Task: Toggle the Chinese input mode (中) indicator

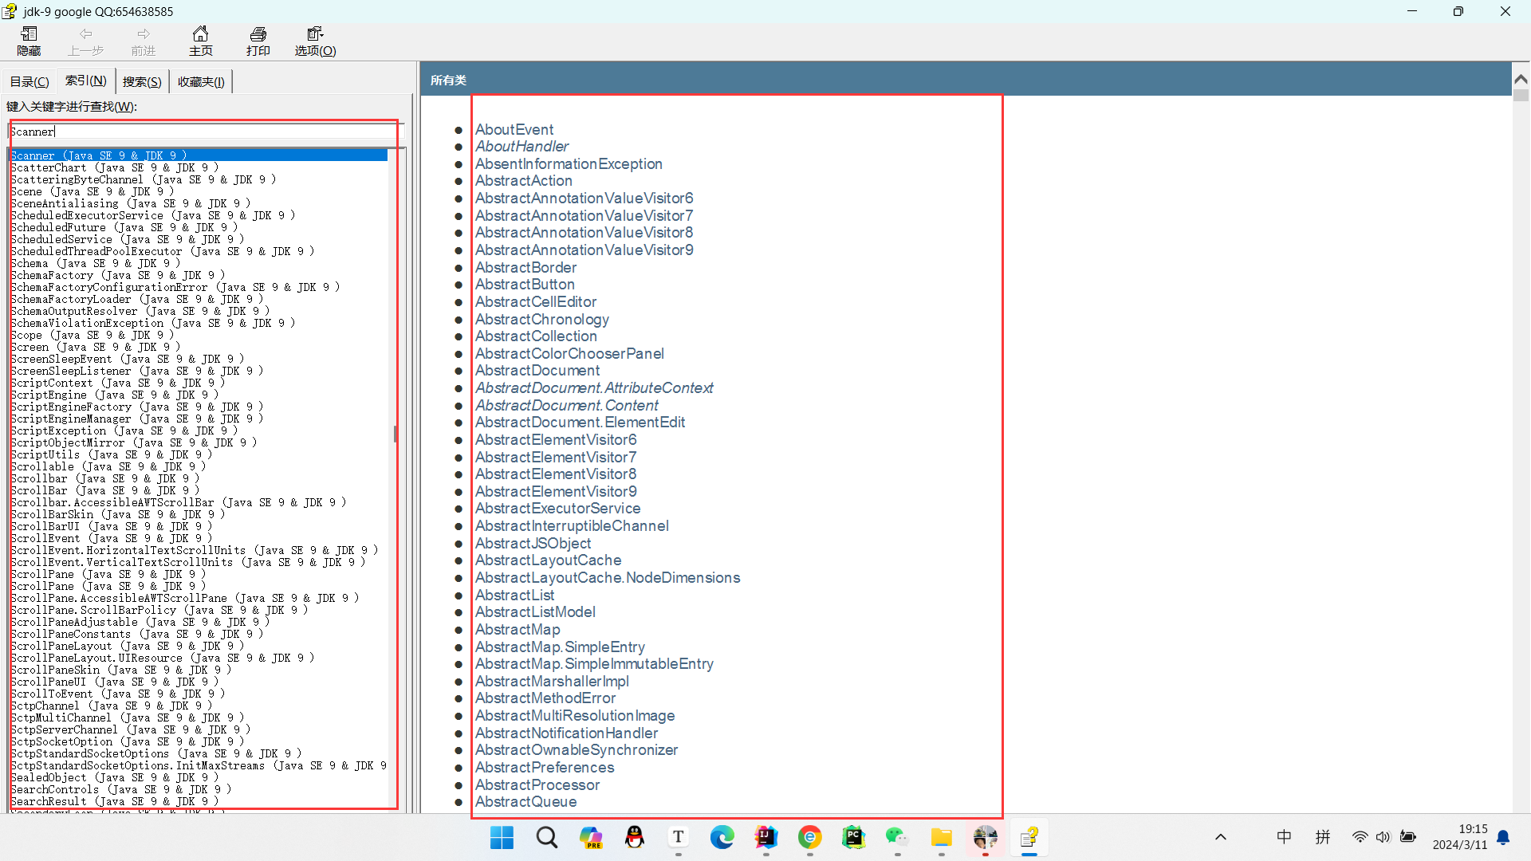Action: coord(1284,837)
